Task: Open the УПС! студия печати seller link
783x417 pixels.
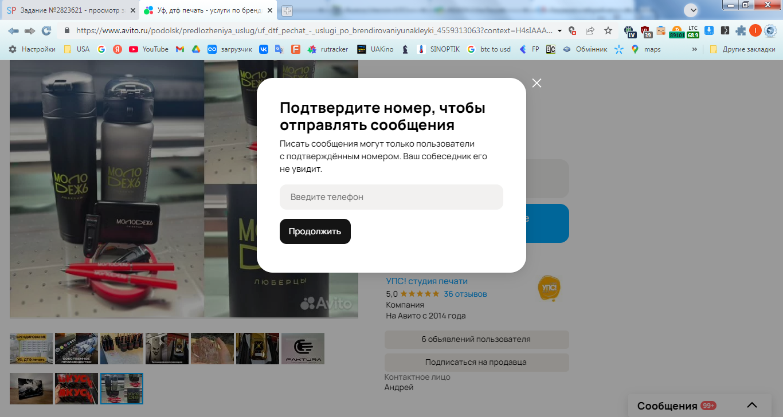Action: [x=427, y=281]
